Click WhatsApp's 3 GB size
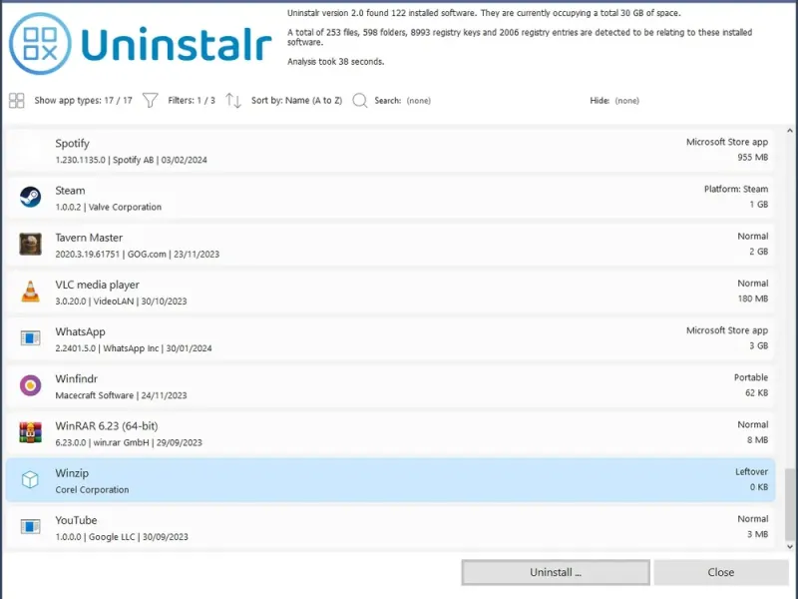This screenshot has height=599, width=798. click(758, 345)
